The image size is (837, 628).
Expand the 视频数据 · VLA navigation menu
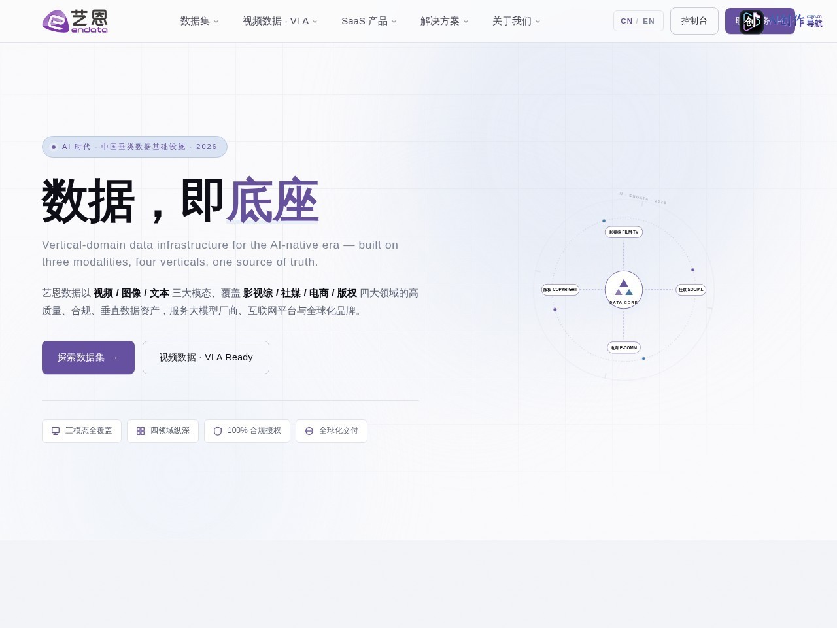pos(280,21)
